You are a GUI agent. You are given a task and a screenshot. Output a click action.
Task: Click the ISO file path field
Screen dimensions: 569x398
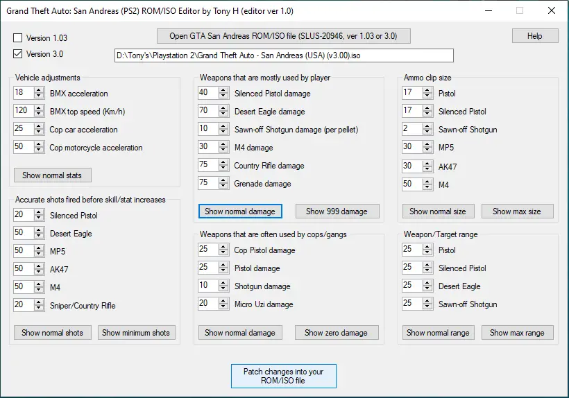[284, 55]
